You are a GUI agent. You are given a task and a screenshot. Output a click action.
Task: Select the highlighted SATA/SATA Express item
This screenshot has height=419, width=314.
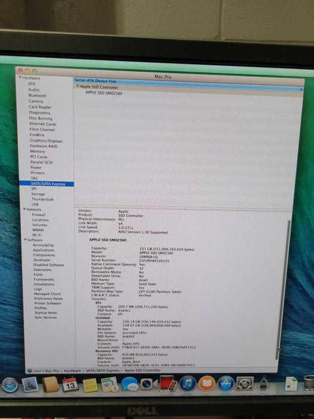(x=47, y=184)
